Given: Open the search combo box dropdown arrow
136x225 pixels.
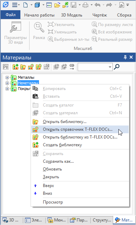Looking at the screenshot, I should click(110, 67).
